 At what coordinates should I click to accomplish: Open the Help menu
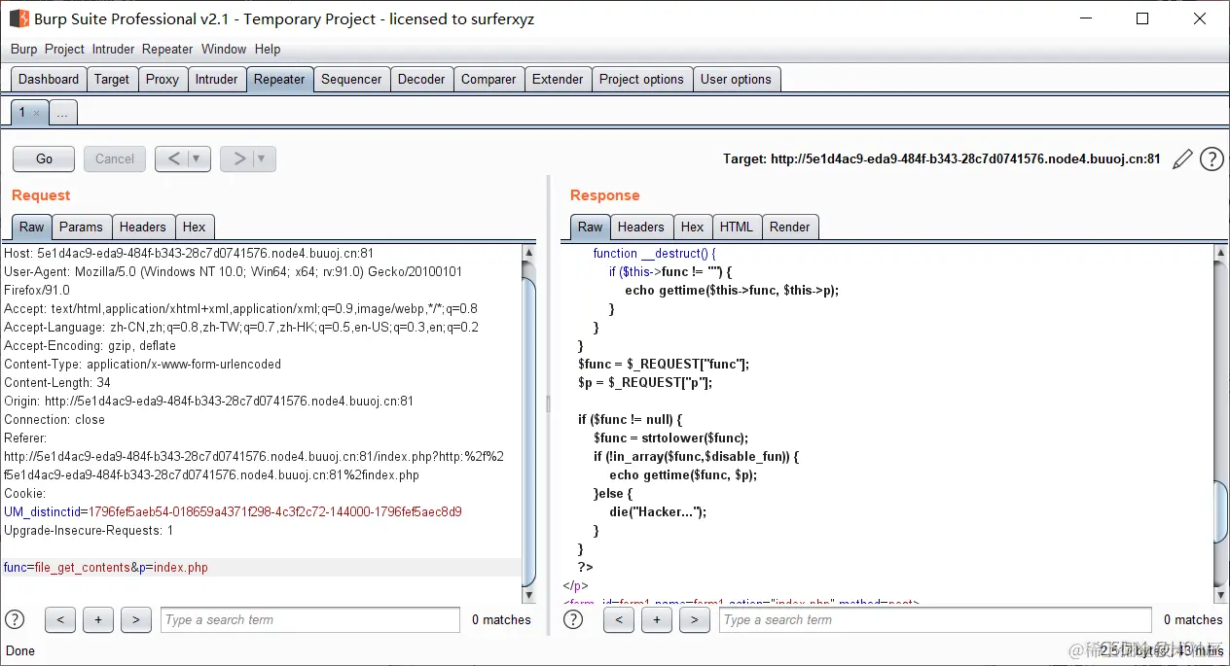point(268,49)
